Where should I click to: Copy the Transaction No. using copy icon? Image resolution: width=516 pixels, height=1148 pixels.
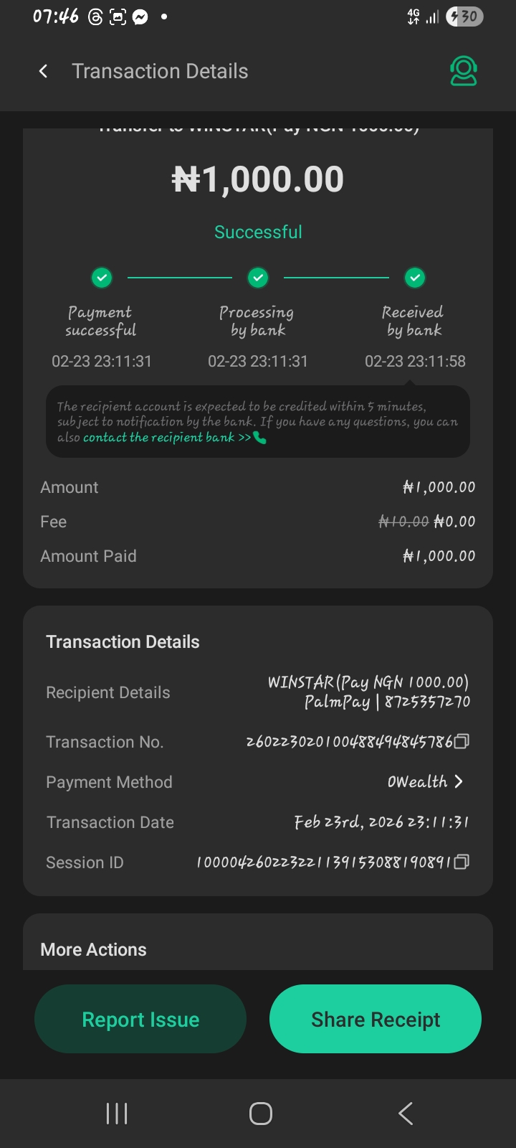(x=462, y=741)
